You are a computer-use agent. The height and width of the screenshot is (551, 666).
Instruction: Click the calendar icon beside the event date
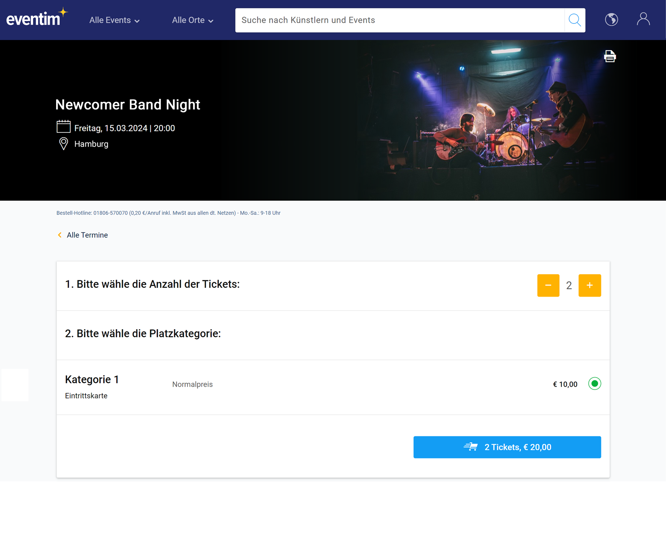click(63, 127)
